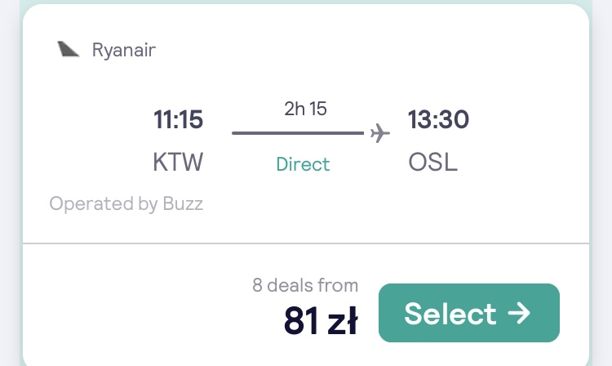Click the OSL arrival airport code
The height and width of the screenshot is (366, 612).
432,162
